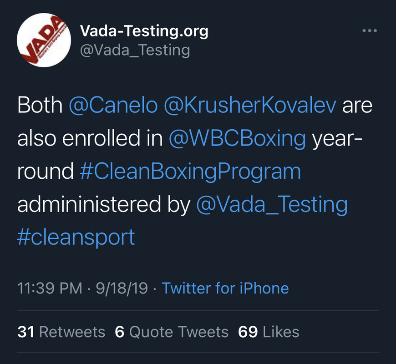Click the 11:39 PM timestamp

50,288
